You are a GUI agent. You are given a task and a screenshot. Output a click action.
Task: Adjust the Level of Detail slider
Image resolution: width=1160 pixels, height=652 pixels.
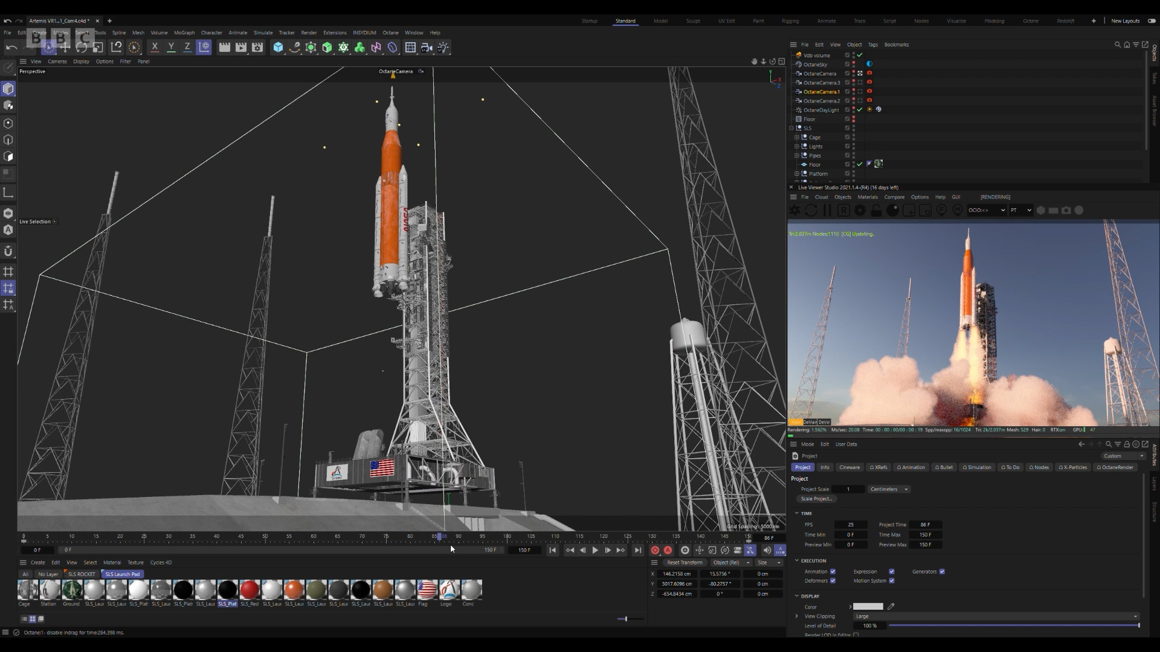1014,625
